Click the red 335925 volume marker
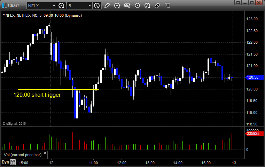Screen dimensions: 265x167 (x=254, y=133)
